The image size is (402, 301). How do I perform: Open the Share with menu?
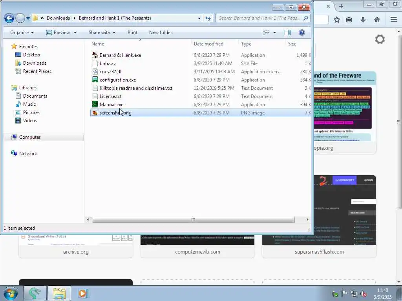(x=102, y=33)
